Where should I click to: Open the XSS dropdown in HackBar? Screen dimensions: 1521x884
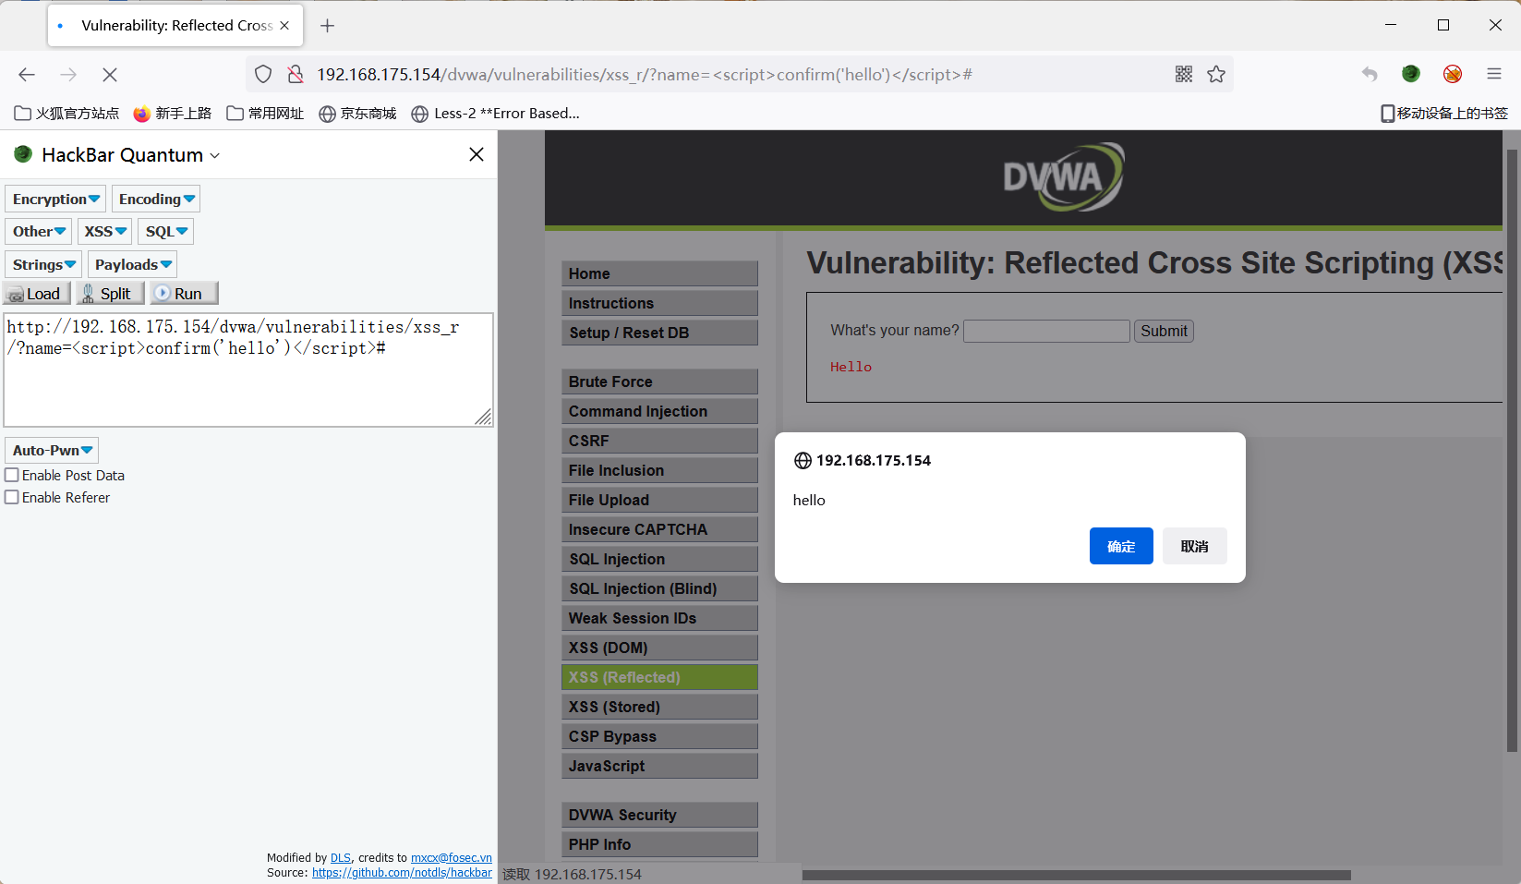104,232
